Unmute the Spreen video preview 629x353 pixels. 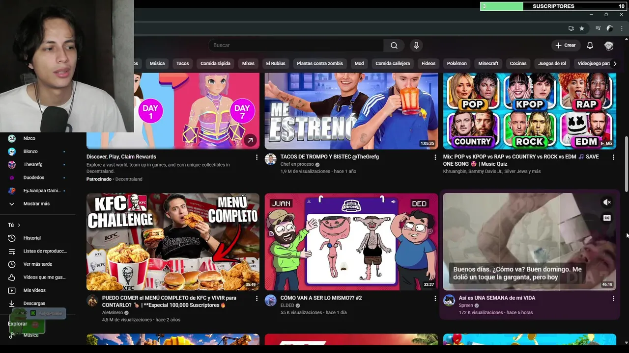607,202
